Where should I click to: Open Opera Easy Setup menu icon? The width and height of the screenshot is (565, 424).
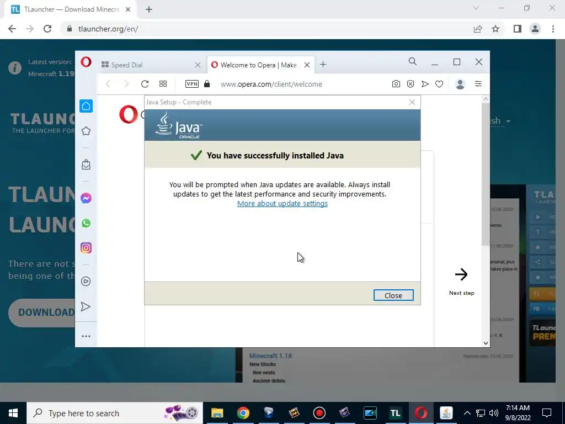tap(478, 84)
